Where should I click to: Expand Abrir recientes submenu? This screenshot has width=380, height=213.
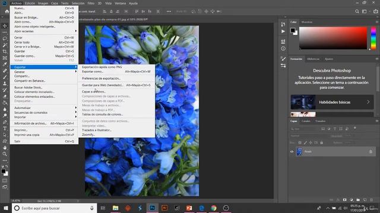pyautogui.click(x=44, y=31)
